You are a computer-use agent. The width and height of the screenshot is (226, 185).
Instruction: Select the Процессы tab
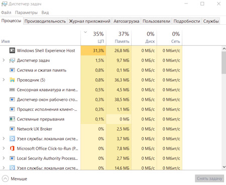coord(12,21)
